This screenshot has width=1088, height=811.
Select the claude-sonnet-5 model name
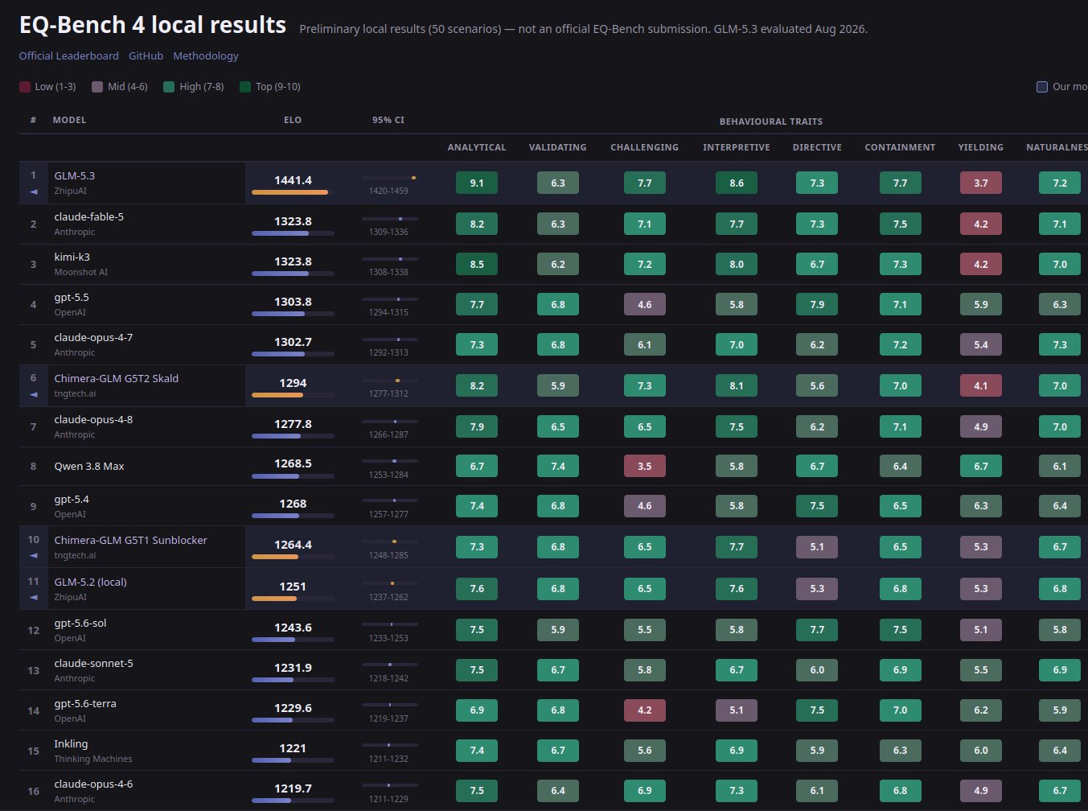[x=94, y=664]
